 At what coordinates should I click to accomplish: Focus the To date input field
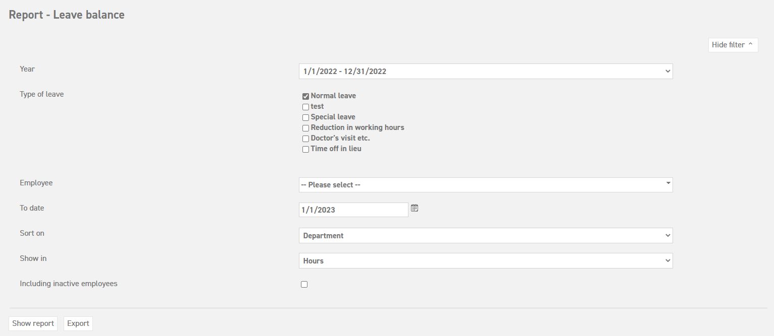click(353, 210)
